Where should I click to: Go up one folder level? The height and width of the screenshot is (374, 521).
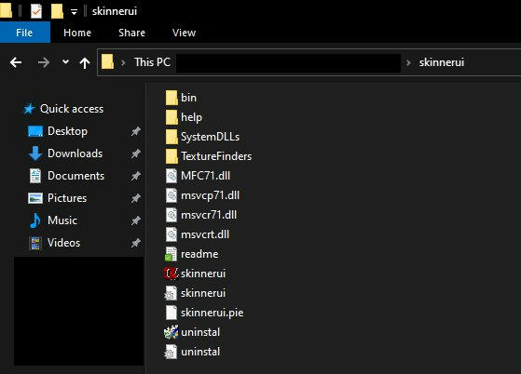[85, 62]
